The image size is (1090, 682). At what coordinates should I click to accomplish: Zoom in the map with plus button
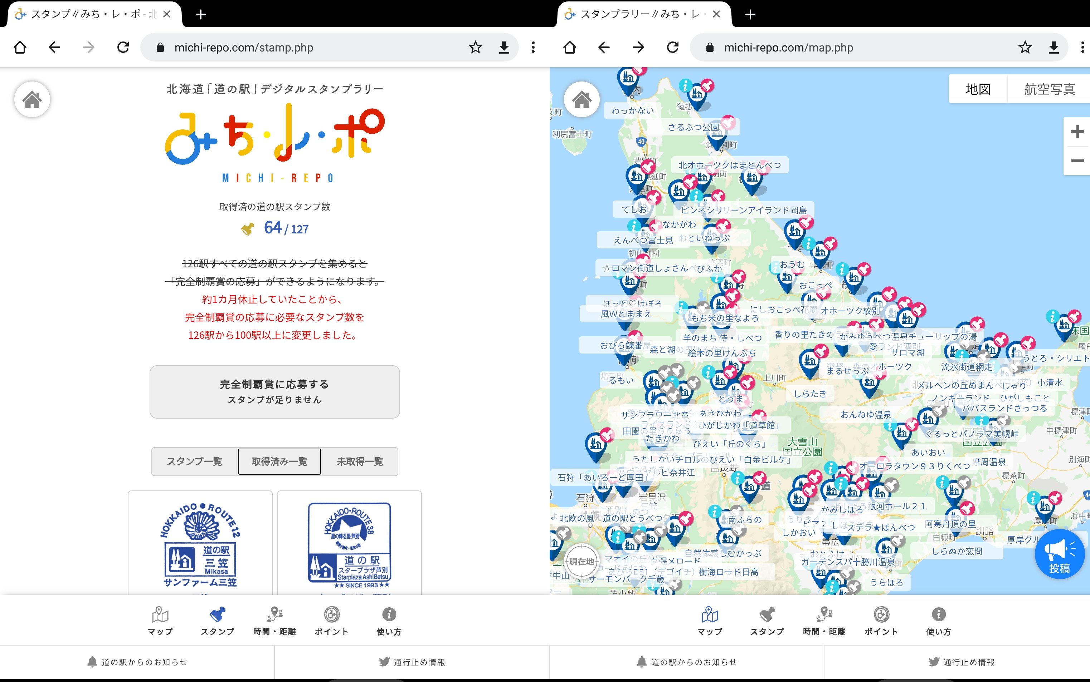1077,132
